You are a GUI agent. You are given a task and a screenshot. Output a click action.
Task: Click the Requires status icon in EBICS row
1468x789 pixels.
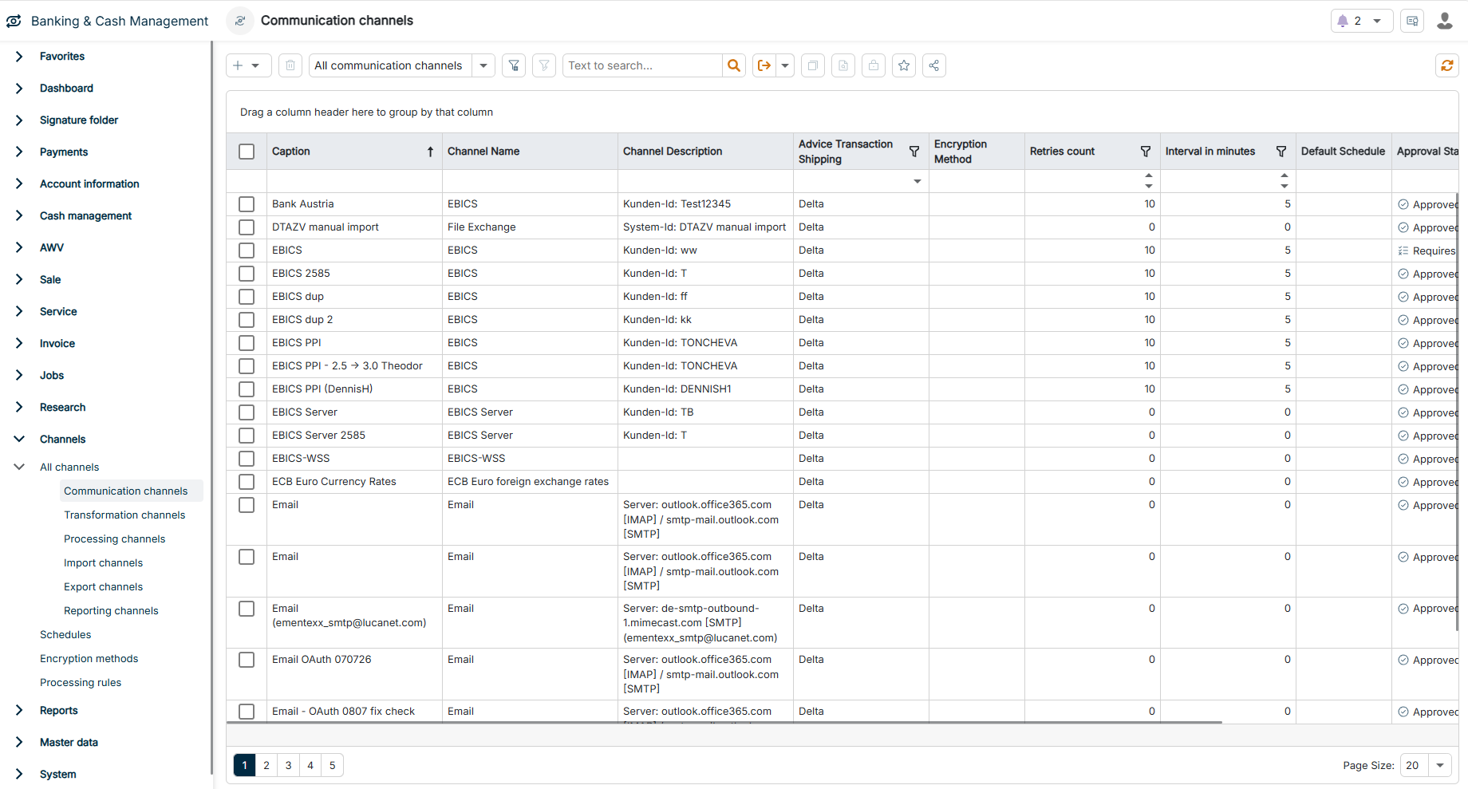[x=1403, y=251]
